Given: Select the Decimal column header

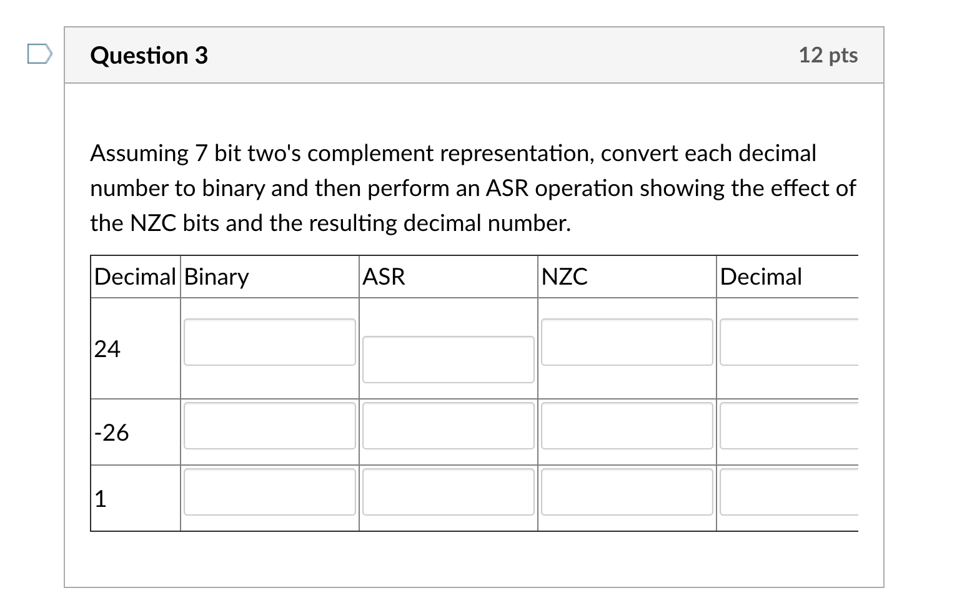Looking at the screenshot, I should 135,276.
